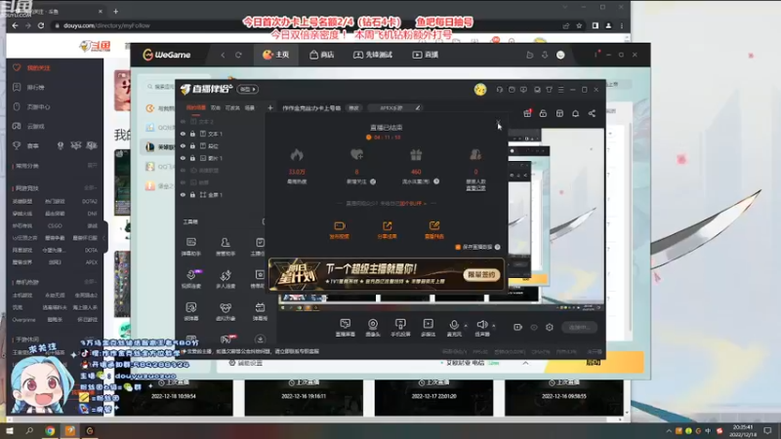
Task: Open the 弹幕墙 TV-shaped tool
Action: coord(260,311)
